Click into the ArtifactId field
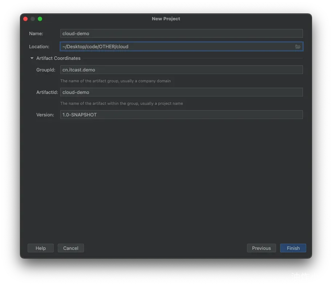 (182, 92)
